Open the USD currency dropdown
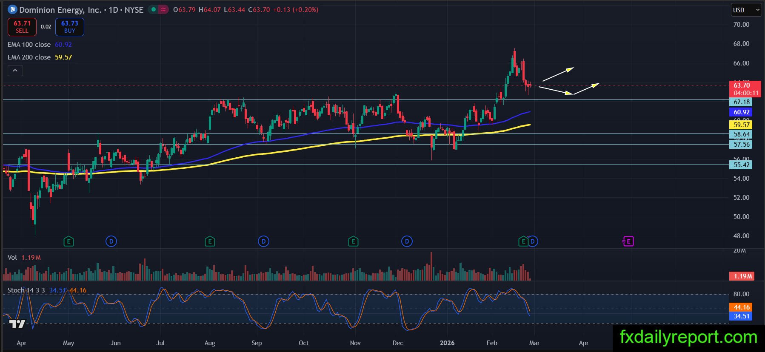765x352 pixels. pos(745,10)
